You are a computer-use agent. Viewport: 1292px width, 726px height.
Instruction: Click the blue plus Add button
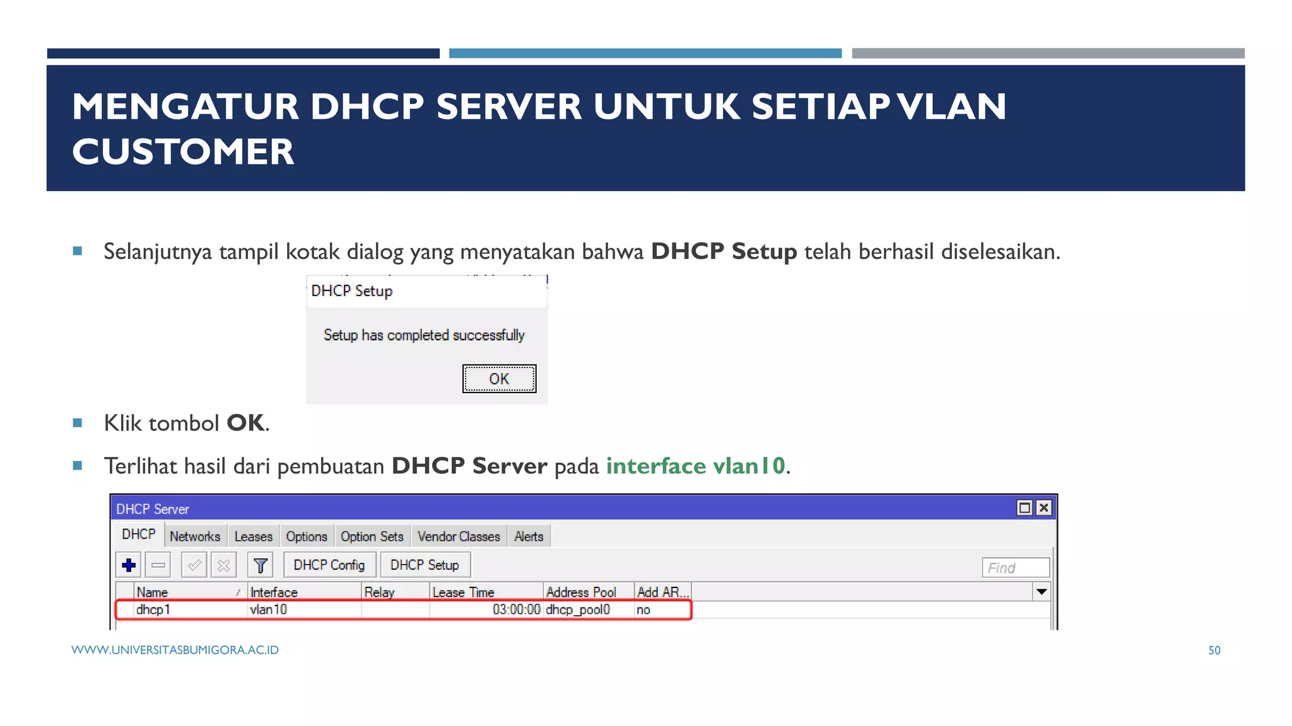click(x=129, y=565)
